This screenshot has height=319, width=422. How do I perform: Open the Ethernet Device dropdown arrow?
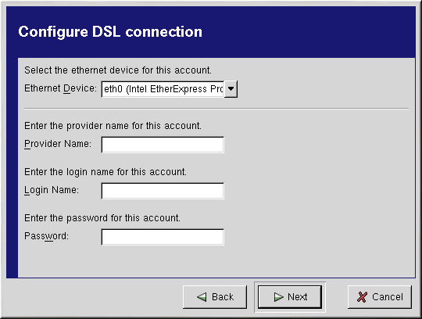[231, 89]
